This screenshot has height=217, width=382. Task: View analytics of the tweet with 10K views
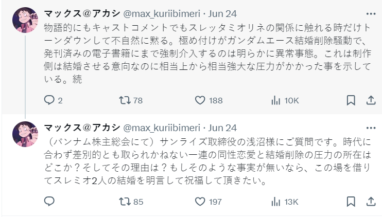[x=275, y=100]
